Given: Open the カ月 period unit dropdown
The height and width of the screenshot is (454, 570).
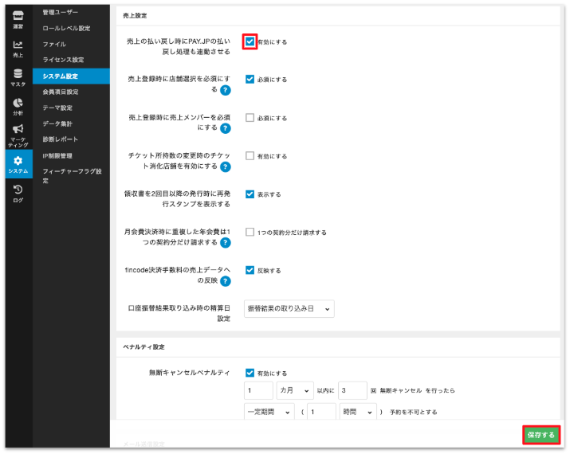Looking at the screenshot, I should [295, 392].
